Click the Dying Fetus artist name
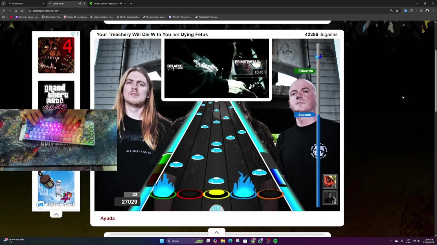Screen dimensions: 437x245 (194, 34)
